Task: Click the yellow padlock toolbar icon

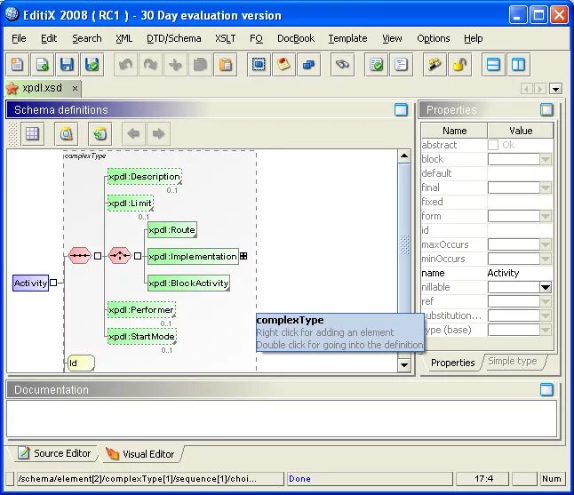Action: (459, 65)
